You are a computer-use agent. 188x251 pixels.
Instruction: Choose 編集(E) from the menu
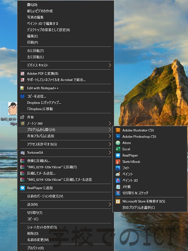click(66, 36)
